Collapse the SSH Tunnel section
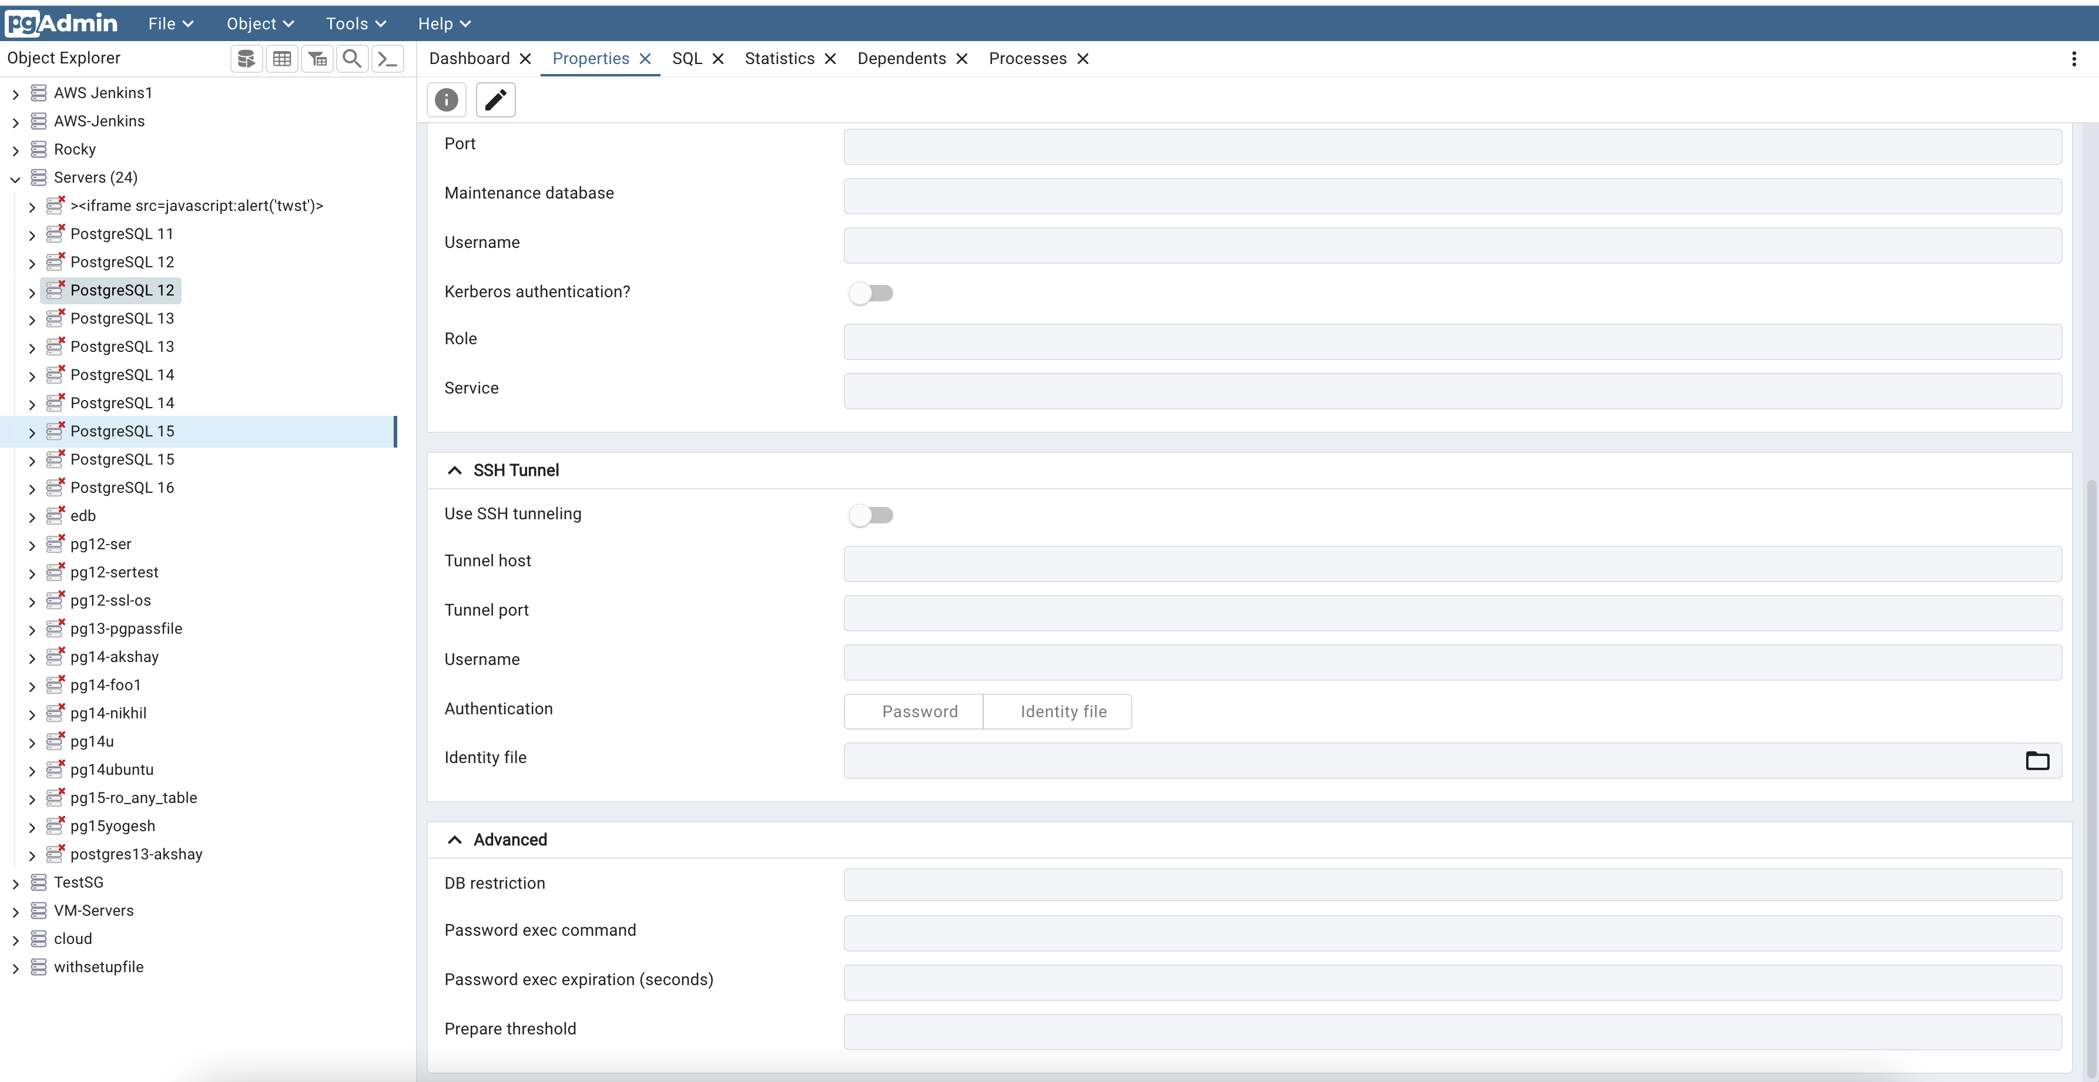Screen dimensions: 2099x1082 click(455, 470)
